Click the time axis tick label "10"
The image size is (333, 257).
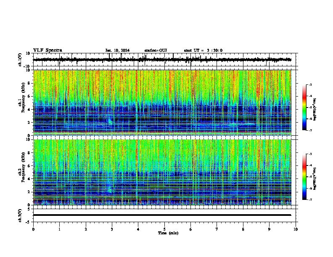[x=296, y=229]
